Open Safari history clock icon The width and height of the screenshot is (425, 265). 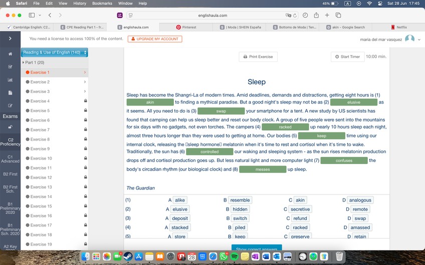click(x=305, y=15)
